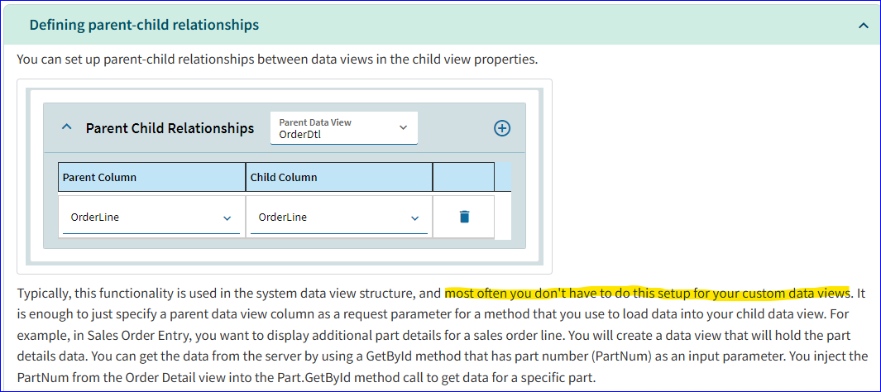Open the Parent Data View combo box

click(344, 128)
